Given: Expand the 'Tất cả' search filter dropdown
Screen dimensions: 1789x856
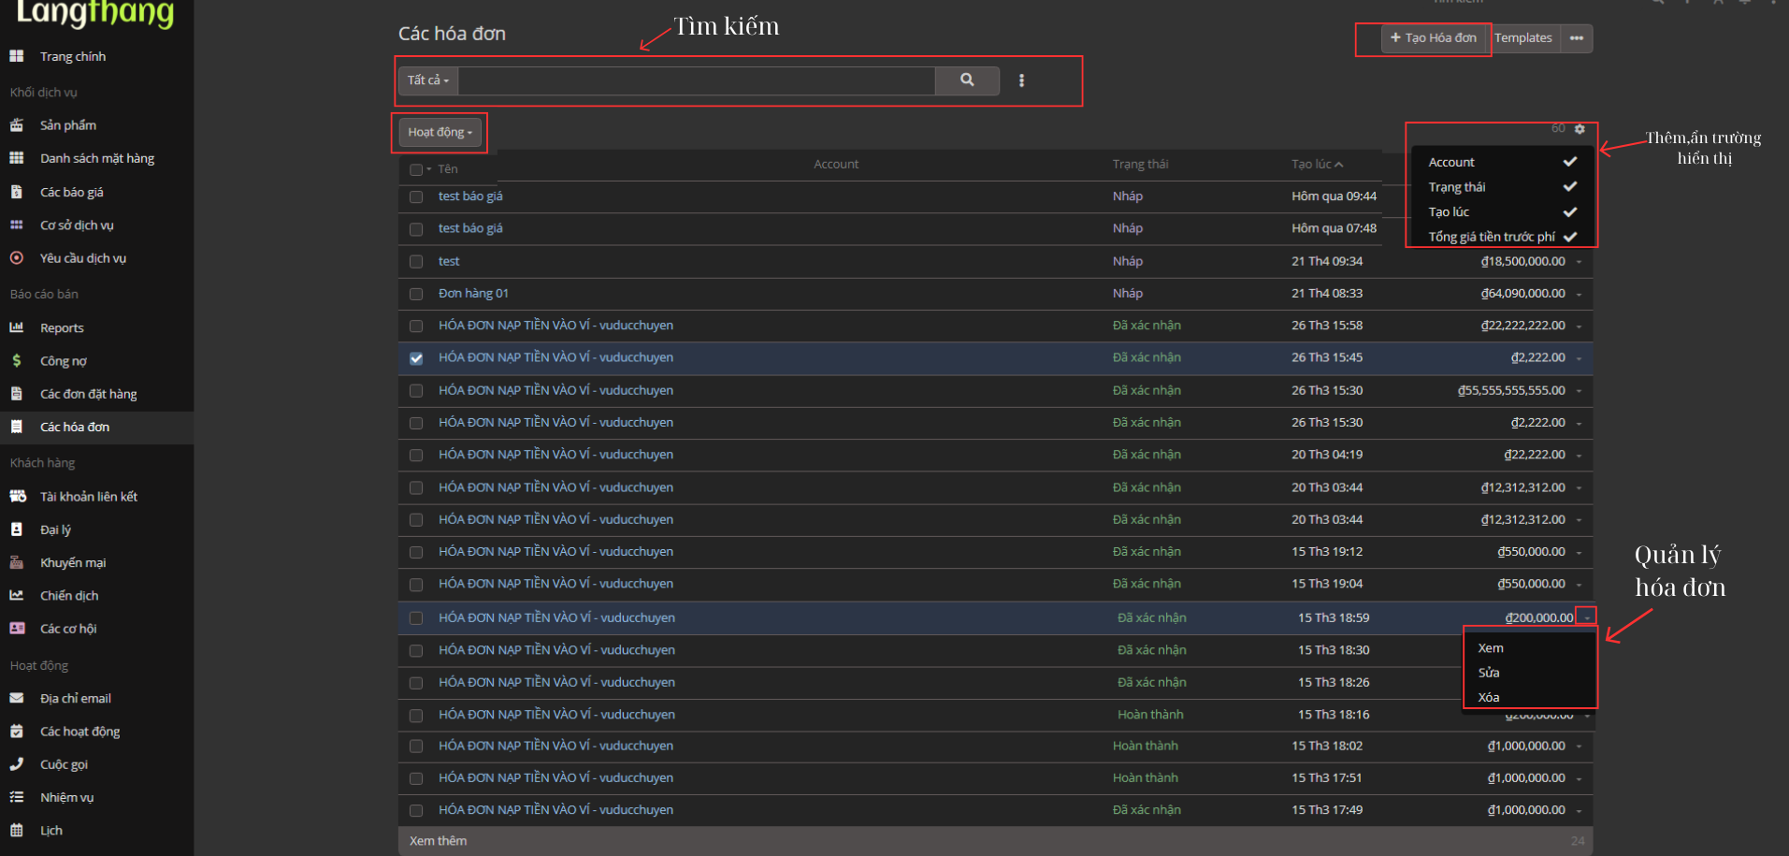Looking at the screenshot, I should [x=428, y=80].
